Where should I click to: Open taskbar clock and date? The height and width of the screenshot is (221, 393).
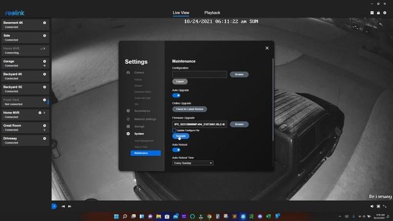[x=379, y=216]
